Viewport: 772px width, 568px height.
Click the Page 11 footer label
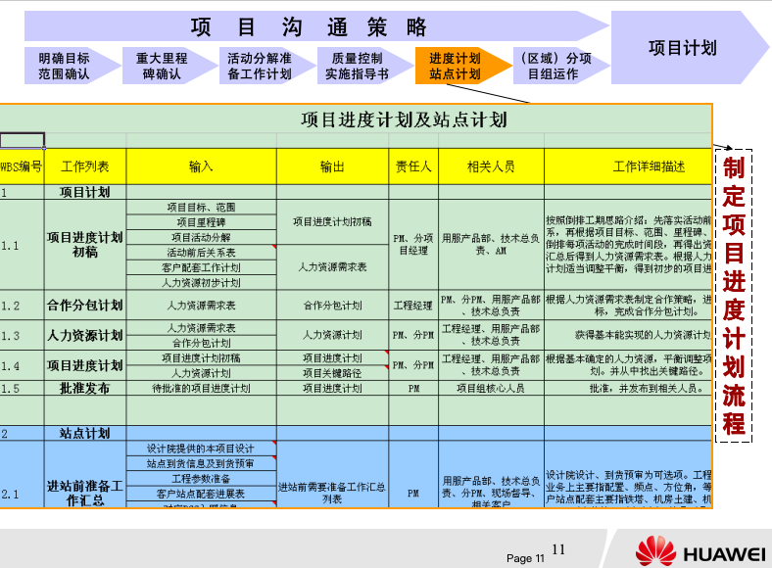tap(526, 558)
